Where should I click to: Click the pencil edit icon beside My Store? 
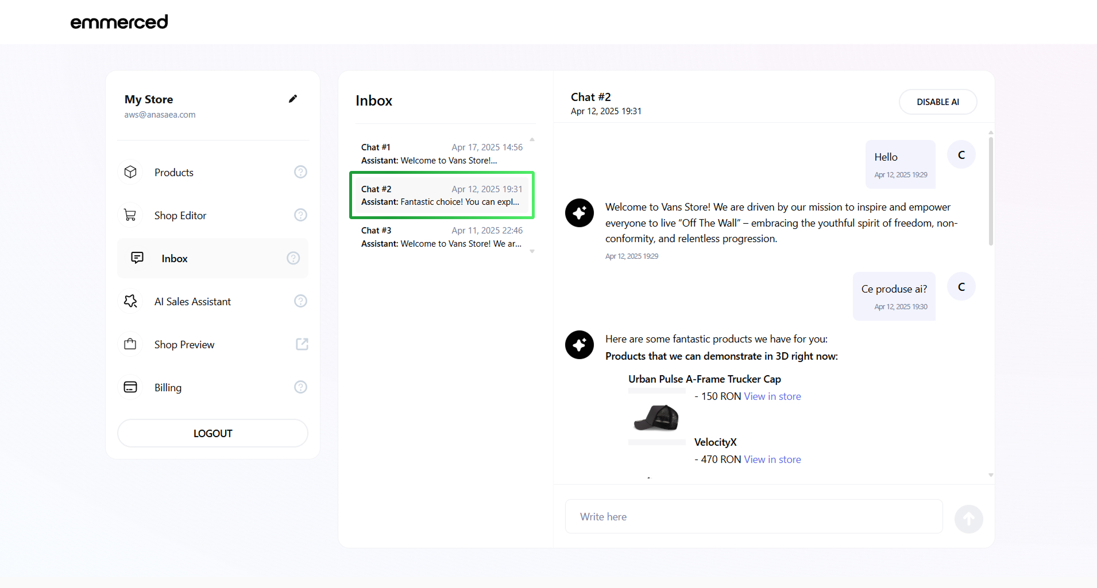click(293, 99)
